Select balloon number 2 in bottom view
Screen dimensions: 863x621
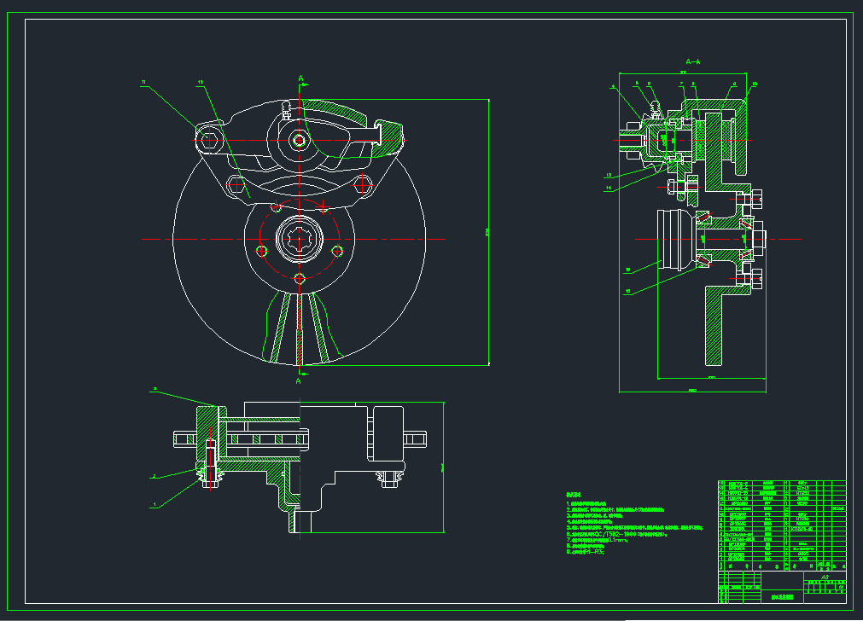pyautogui.click(x=155, y=476)
